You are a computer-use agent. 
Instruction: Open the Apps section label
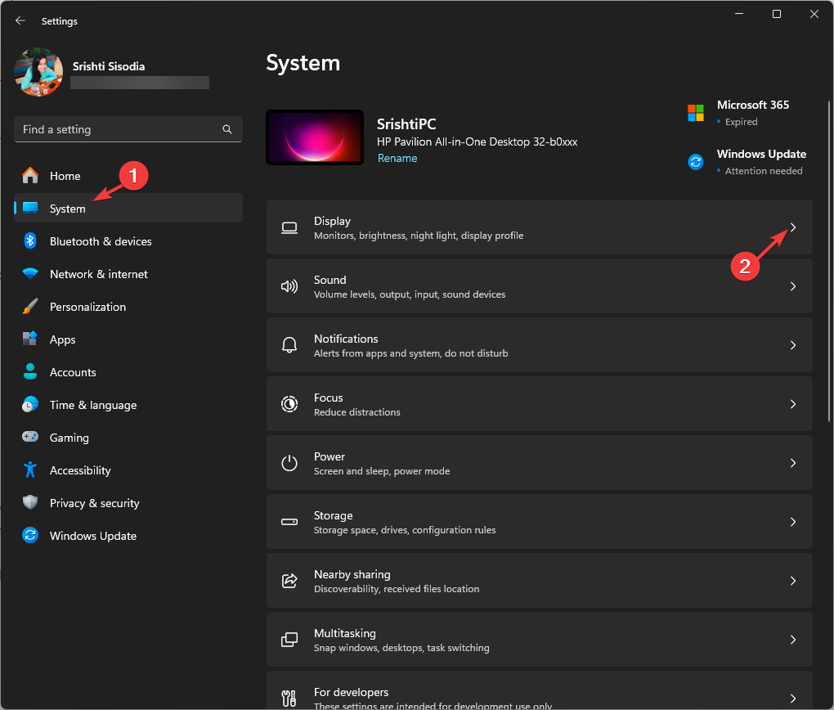click(x=63, y=339)
